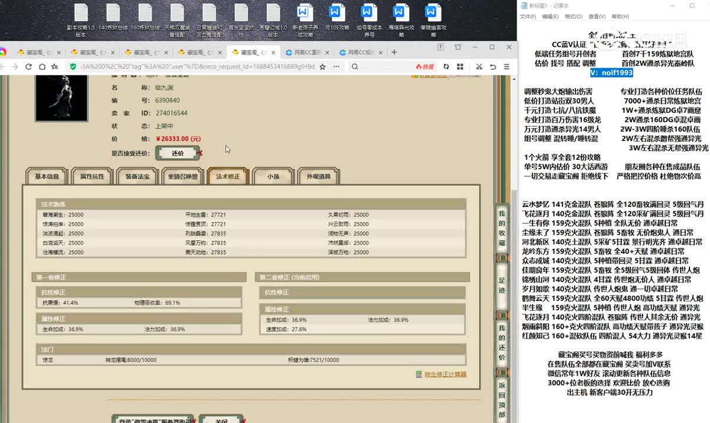
Task: Open new browser tab with plus
Action: click(x=394, y=52)
